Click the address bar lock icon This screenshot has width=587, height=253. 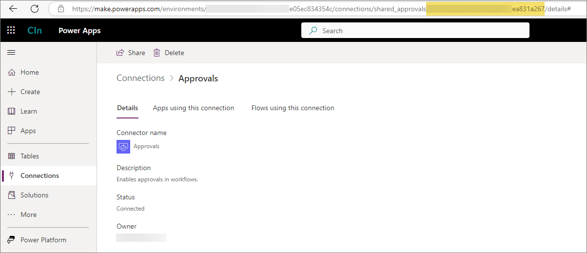(61, 9)
